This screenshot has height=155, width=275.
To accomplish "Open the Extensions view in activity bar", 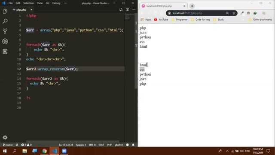I will pyautogui.click(x=5, y=52).
